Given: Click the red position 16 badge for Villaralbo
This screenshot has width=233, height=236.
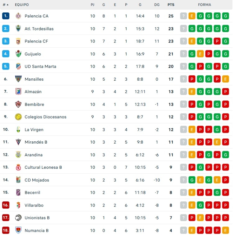Looking at the screenshot, I should pyautogui.click(x=6, y=205).
